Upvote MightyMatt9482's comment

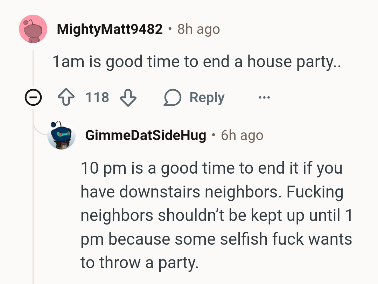67,97
